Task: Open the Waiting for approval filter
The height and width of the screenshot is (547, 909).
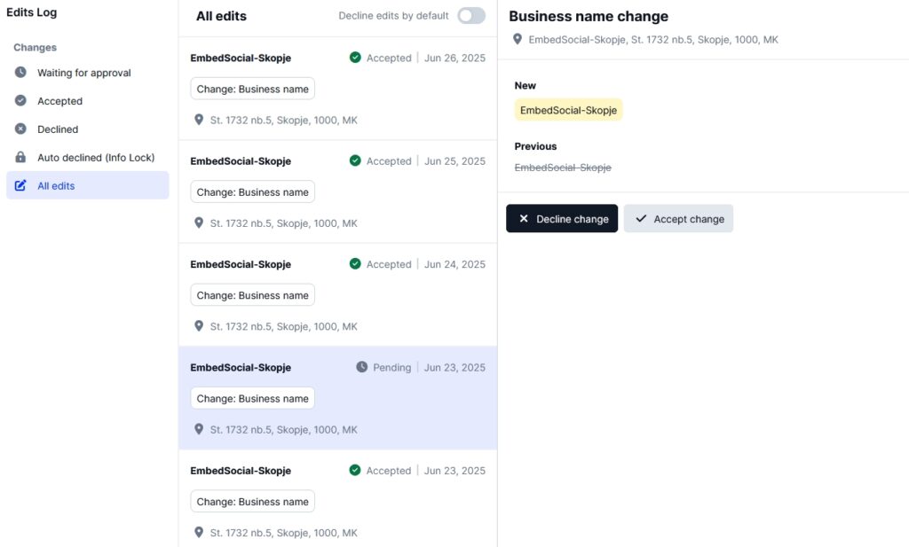Action: (x=83, y=73)
